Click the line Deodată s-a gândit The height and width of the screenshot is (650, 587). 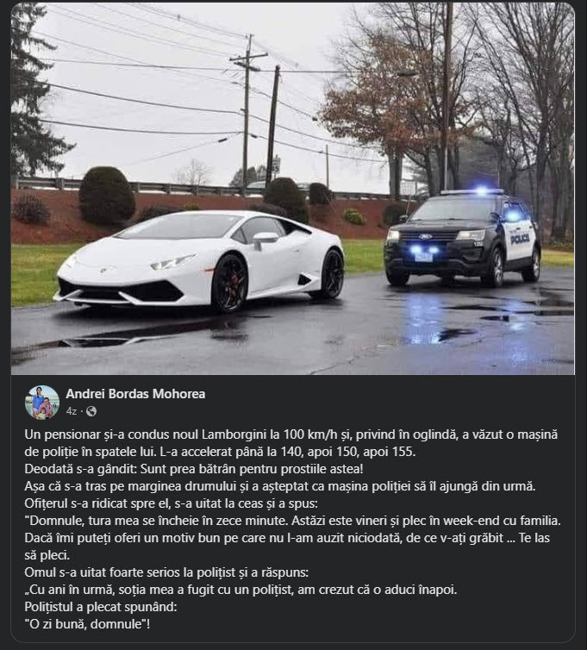(x=194, y=469)
